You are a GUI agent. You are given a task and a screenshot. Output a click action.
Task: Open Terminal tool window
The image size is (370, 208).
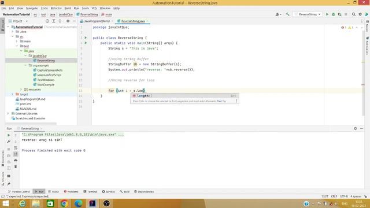pos(90,192)
